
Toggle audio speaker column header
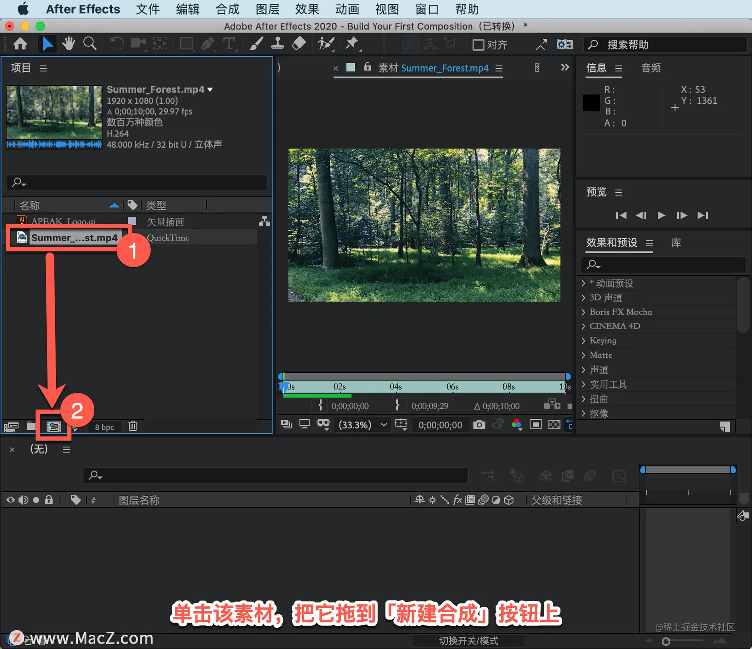[23, 500]
